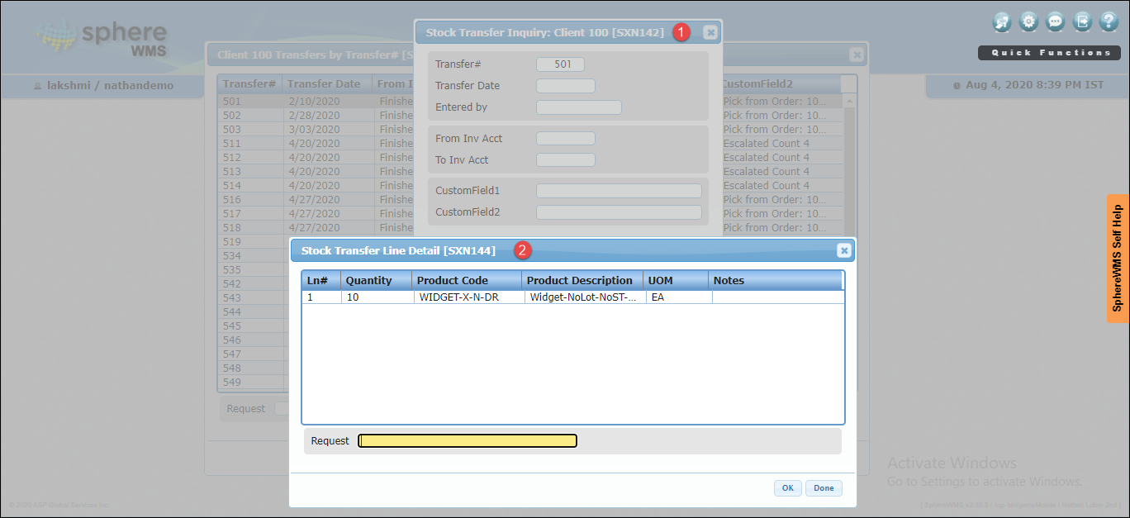The image size is (1130, 518).
Task: Close the Stock Transfer Line Detail dialog
Action: [x=843, y=250]
